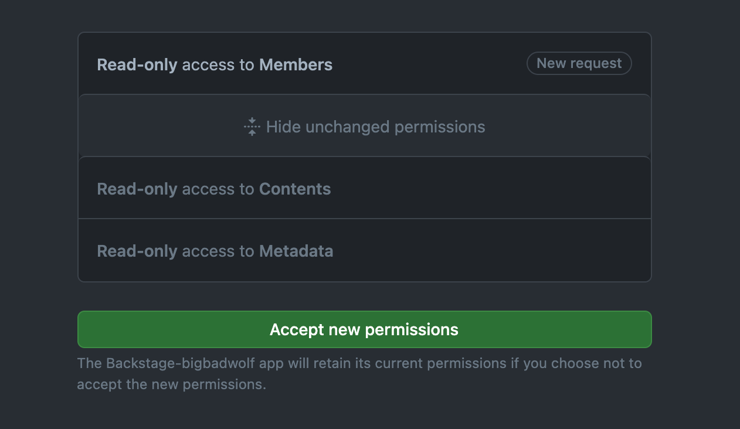Viewport: 740px width, 429px height.
Task: Click the retain current permissions note text
Action: coord(359,374)
